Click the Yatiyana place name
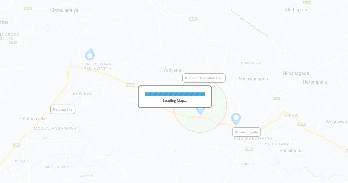This screenshot has width=348, height=183. tap(172, 70)
